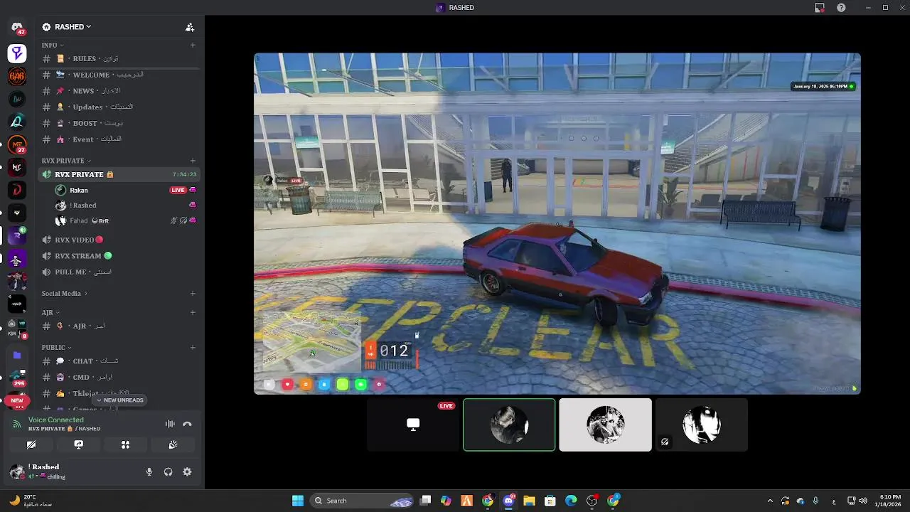The width and height of the screenshot is (910, 512).
Task: Join the PULL ME voice channel
Action: (119, 272)
